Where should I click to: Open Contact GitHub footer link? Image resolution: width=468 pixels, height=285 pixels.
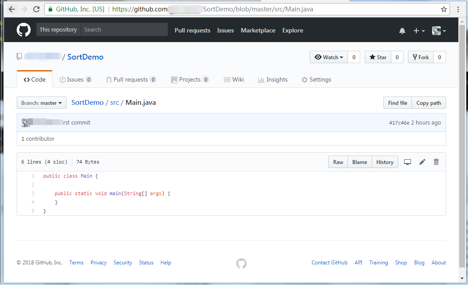pyautogui.click(x=330, y=263)
